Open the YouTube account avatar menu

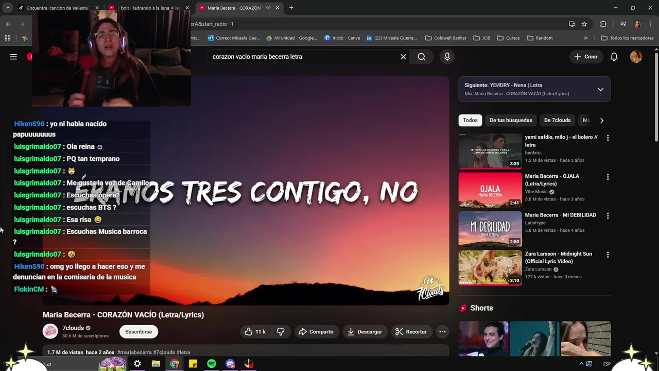pyautogui.click(x=636, y=57)
